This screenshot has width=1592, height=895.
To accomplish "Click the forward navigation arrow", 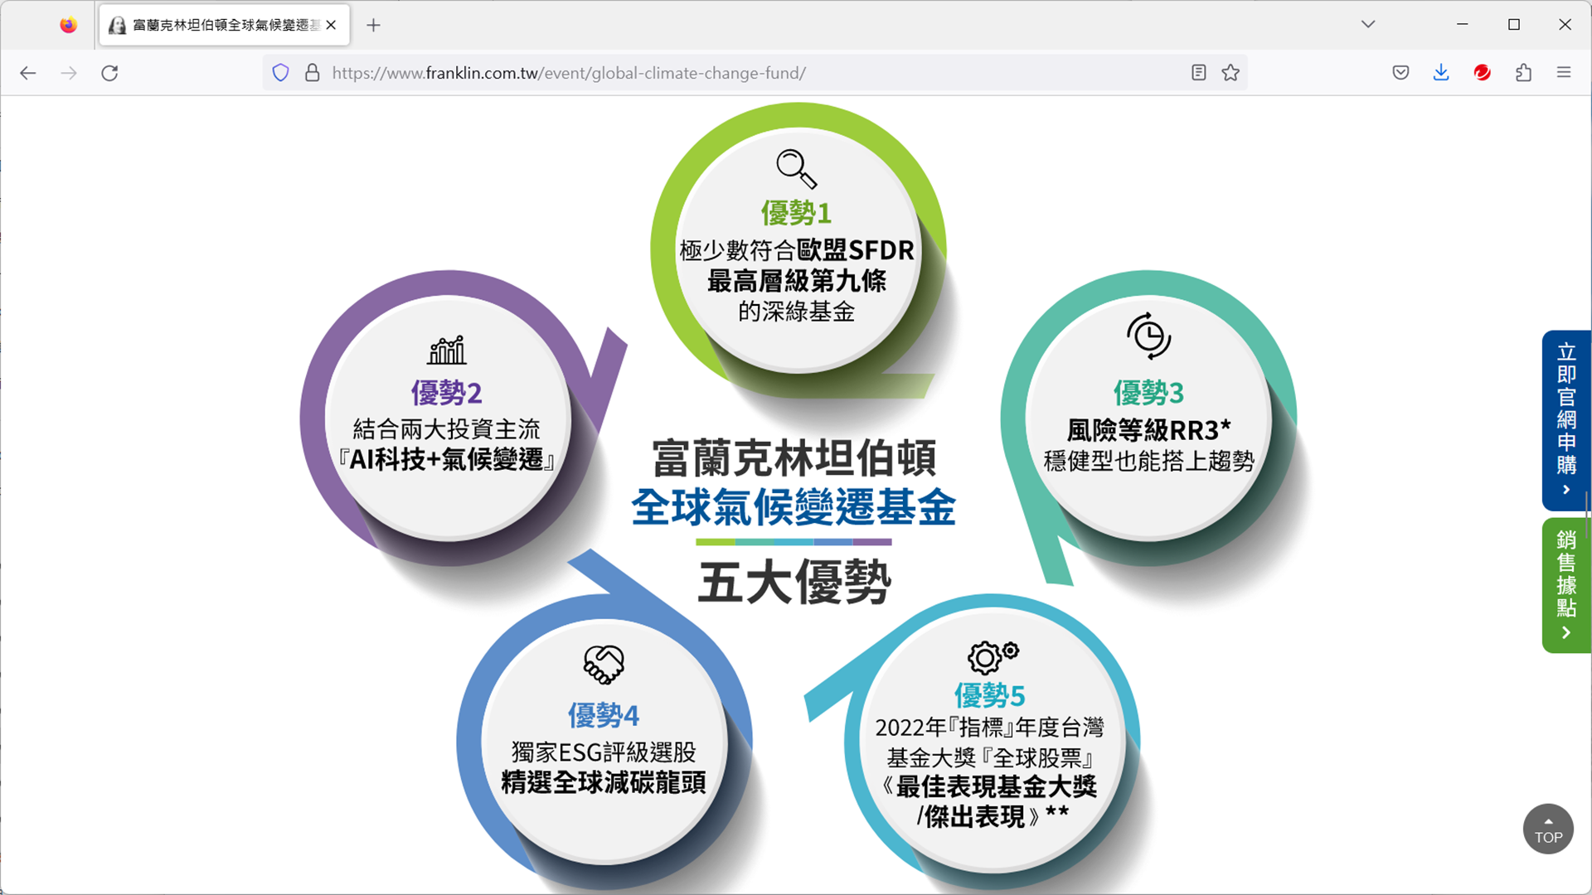I will point(69,73).
